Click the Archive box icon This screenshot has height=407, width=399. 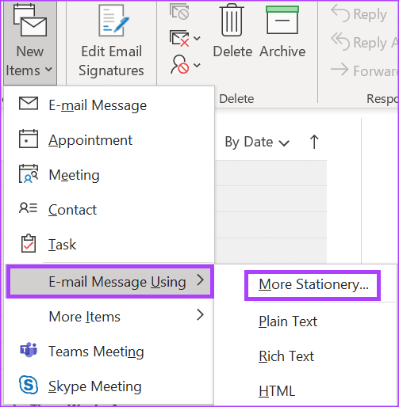[x=282, y=20]
